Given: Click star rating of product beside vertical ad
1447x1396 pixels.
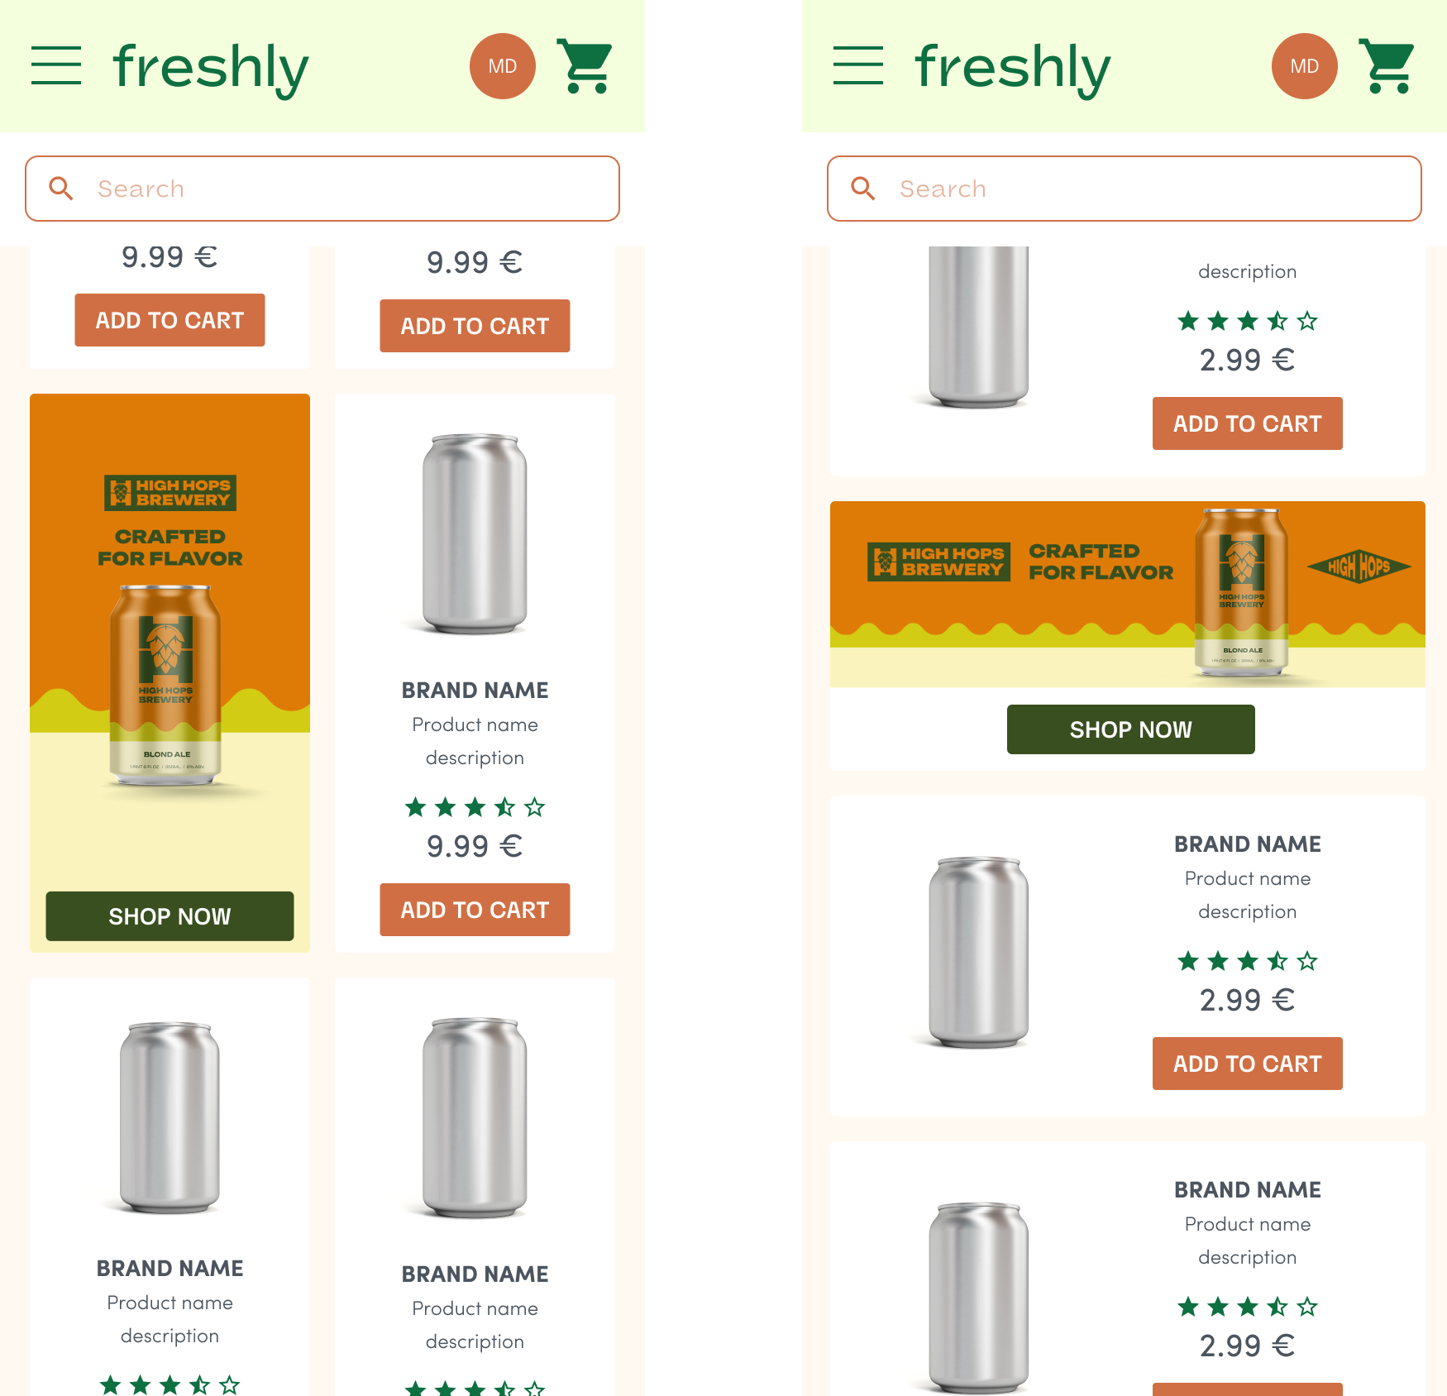Looking at the screenshot, I should 475,807.
